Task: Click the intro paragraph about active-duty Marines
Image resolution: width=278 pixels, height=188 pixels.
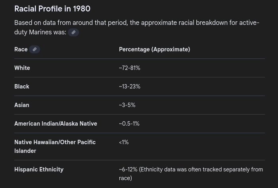Action: 136,27
